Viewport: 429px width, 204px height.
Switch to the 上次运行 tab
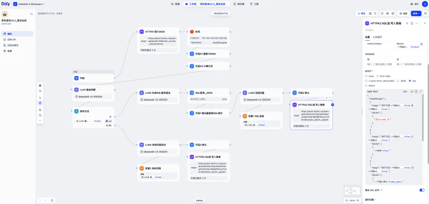click(x=378, y=37)
